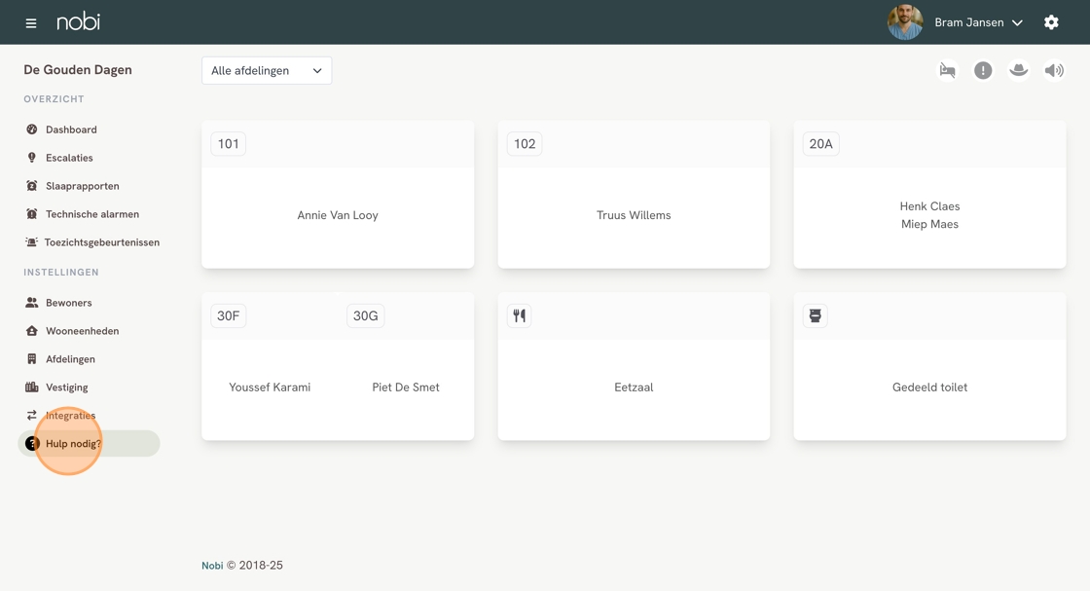Toggle the bed filter icon
This screenshot has width=1090, height=591.
click(947, 70)
